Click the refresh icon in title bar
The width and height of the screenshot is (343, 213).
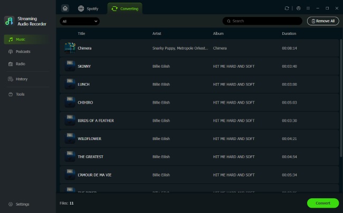click(287, 8)
